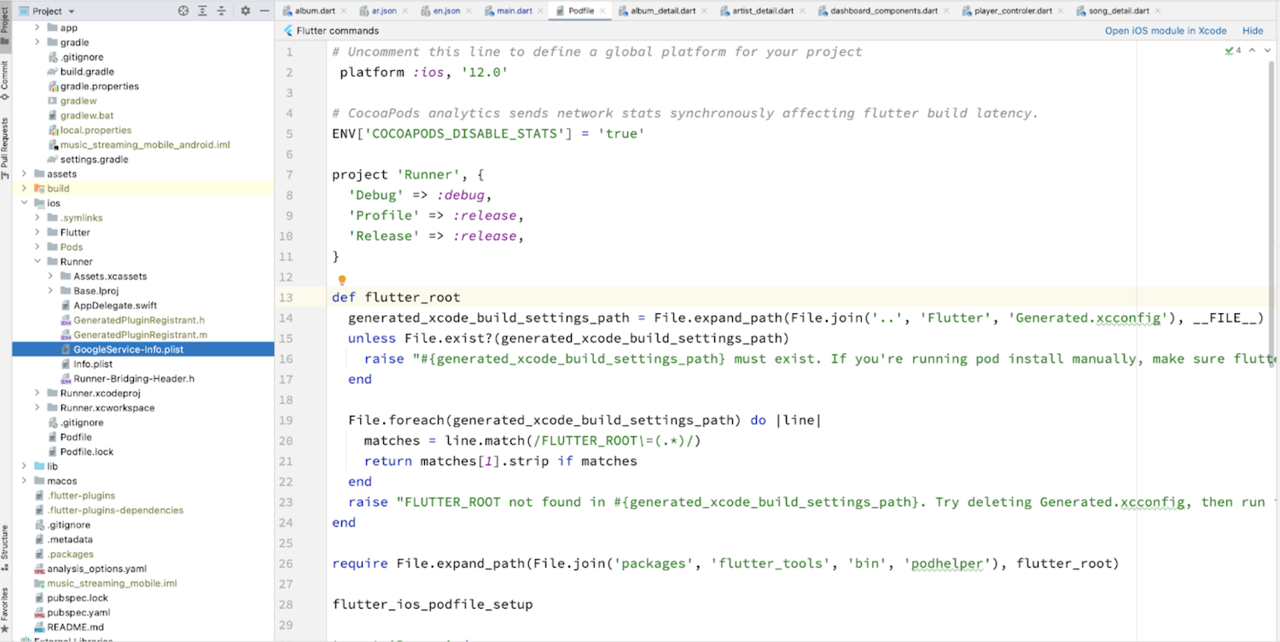Switch to the song_detail.dart tab
The image size is (1280, 642).
point(1119,11)
